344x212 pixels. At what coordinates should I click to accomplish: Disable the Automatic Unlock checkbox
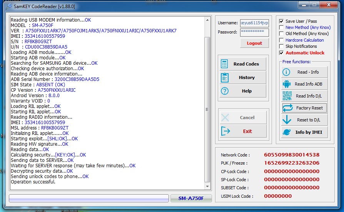(x=281, y=53)
